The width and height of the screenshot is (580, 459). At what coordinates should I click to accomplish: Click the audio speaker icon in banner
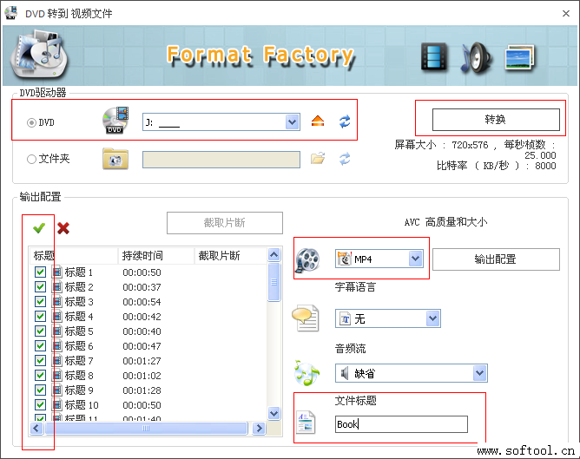pos(476,57)
